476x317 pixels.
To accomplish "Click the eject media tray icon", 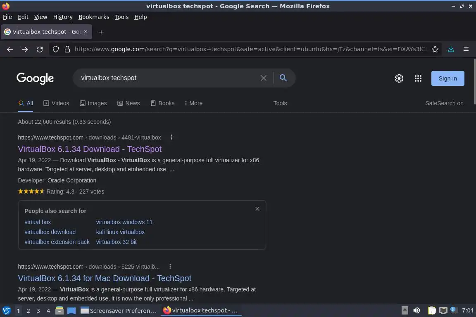I will coord(405,310).
